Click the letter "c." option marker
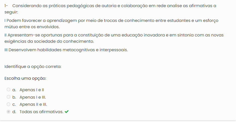The width and height of the screenshot is (236, 123). pyautogui.click(x=14, y=104)
